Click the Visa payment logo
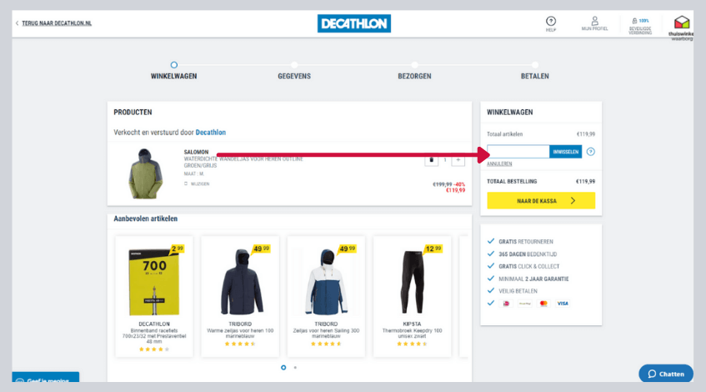Screen dimensions: 706x392 563,304
